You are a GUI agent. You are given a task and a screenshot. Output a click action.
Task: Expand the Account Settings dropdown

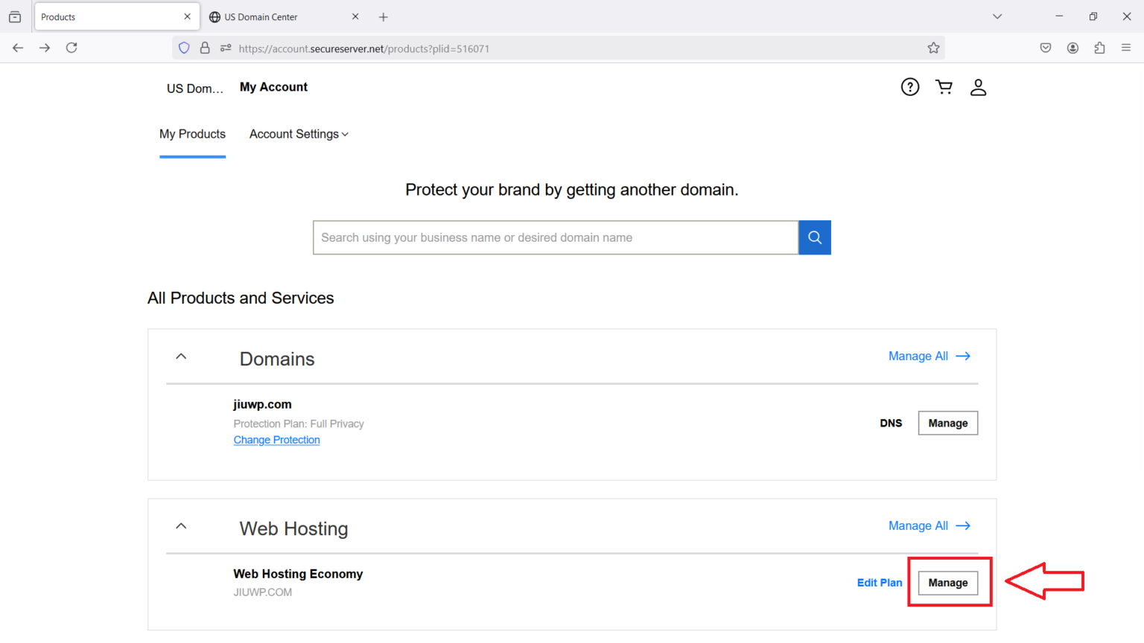pos(299,134)
